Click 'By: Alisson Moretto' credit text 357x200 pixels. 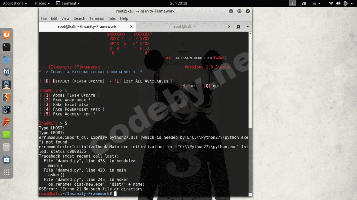tap(196, 58)
